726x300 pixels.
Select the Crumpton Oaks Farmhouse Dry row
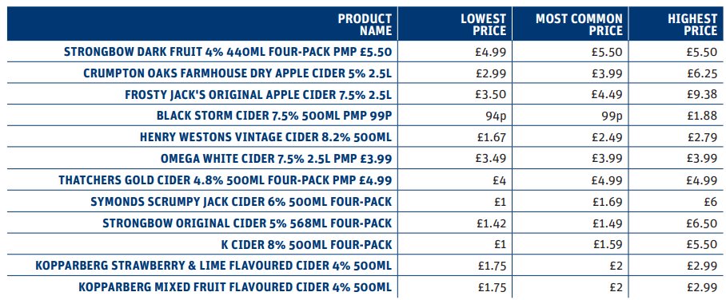click(x=363, y=73)
